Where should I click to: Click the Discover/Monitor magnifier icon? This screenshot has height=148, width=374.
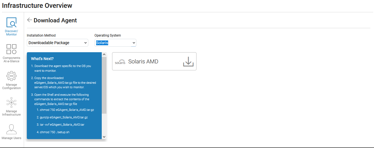(x=11, y=22)
